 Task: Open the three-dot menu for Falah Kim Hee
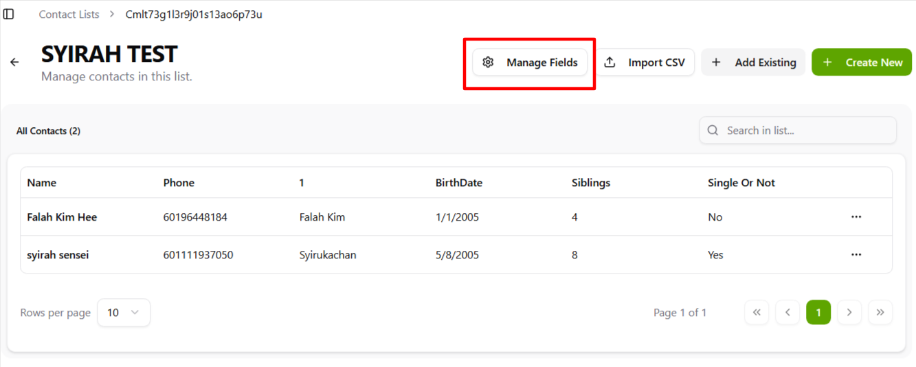click(x=856, y=217)
